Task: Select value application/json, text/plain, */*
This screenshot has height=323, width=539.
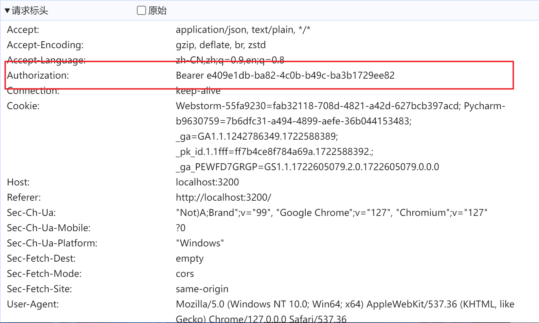Action: click(x=243, y=30)
